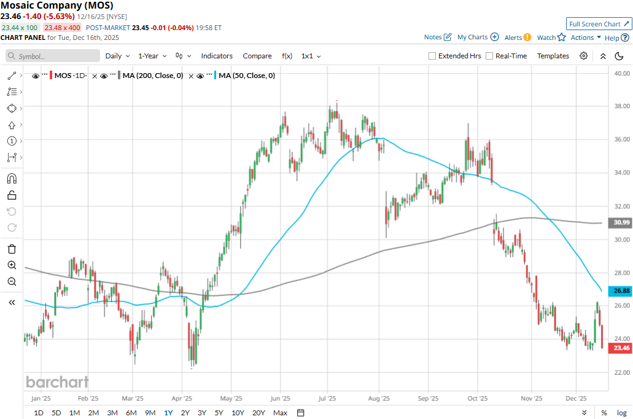Select the arrow marker tool
The height and width of the screenshot is (419, 633).
pos(12,125)
